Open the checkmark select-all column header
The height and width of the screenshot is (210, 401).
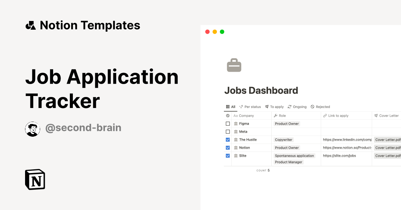pyautogui.click(x=228, y=115)
